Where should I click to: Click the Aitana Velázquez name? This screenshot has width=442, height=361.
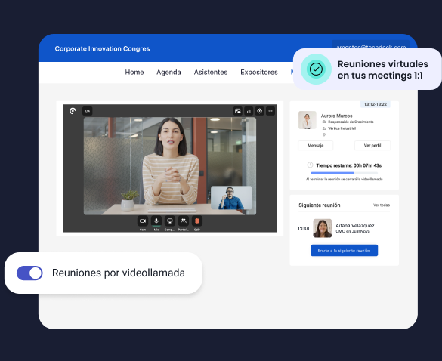tap(355, 226)
